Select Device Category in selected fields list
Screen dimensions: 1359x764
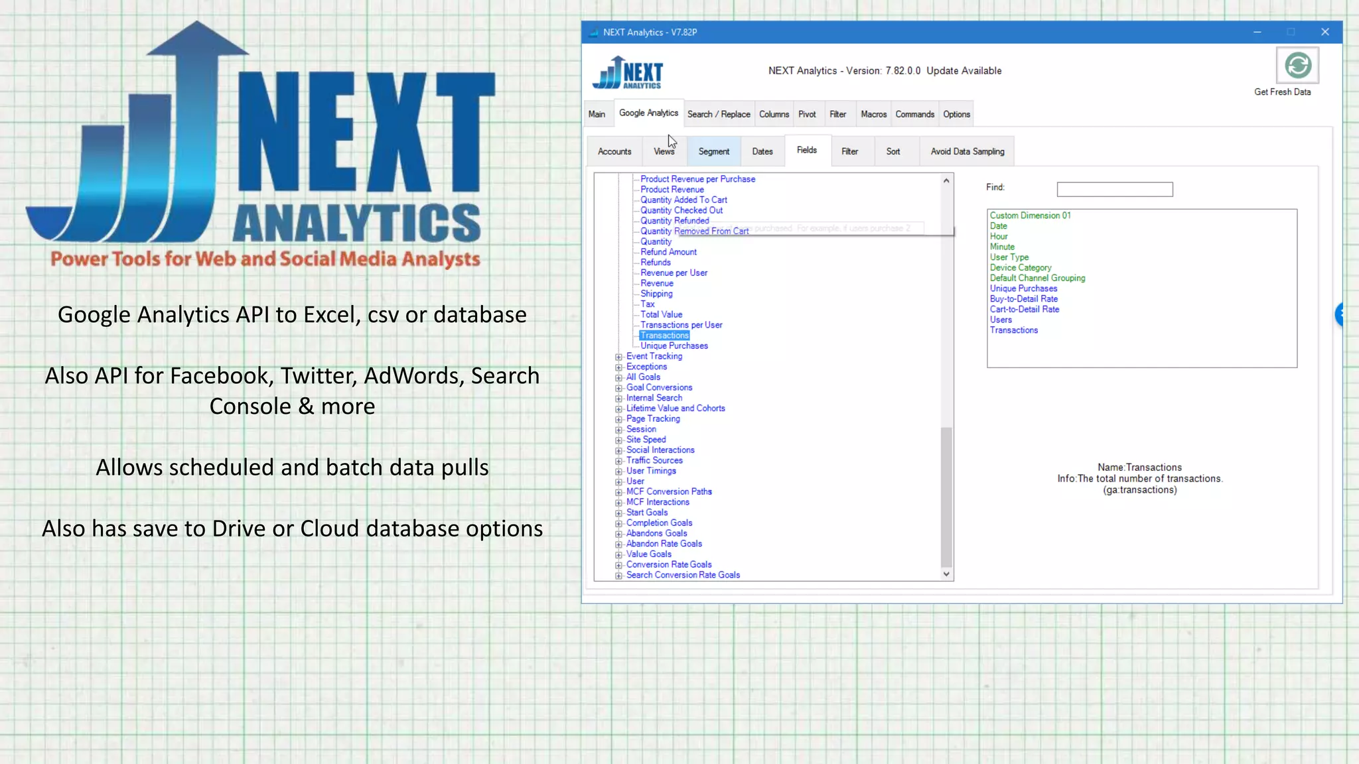point(1021,268)
